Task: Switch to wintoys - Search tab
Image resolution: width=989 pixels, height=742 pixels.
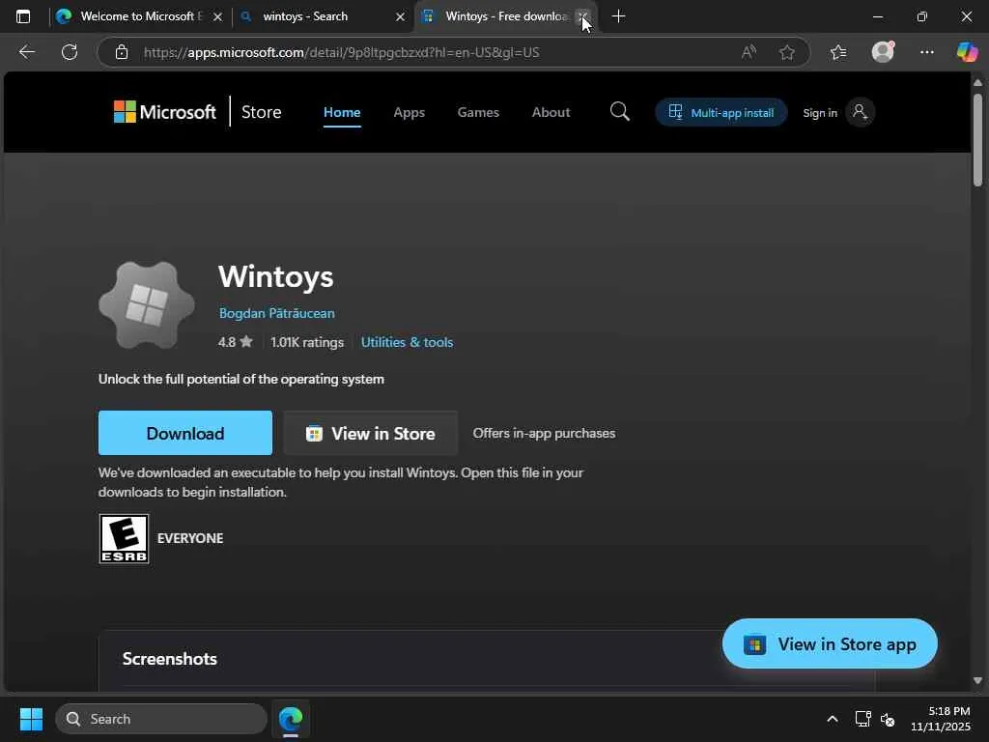Action: pyautogui.click(x=322, y=16)
